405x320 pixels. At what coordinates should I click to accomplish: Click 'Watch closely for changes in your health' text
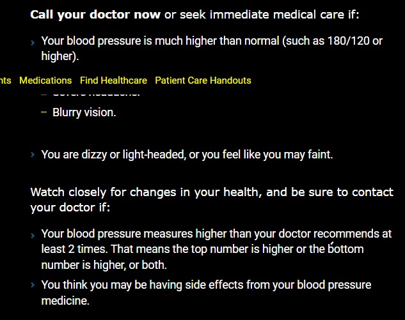(145, 192)
